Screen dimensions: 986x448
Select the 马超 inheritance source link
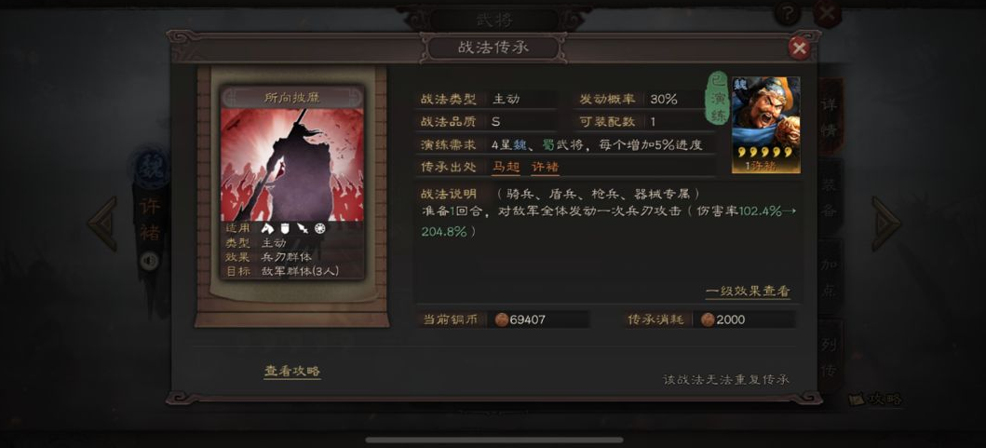(x=506, y=167)
